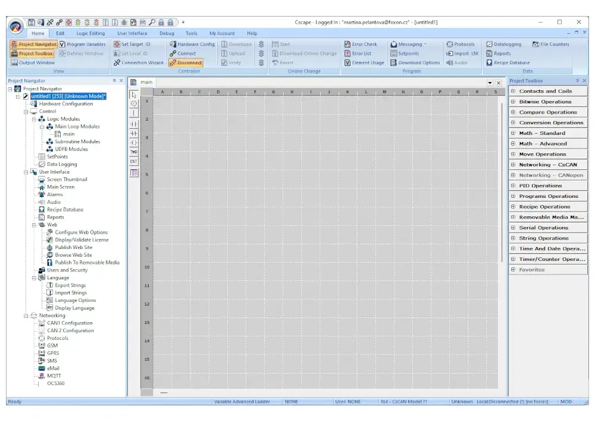Viewport: 595px width, 422px height.
Task: Run Error Check from the Program group
Action: (x=361, y=44)
